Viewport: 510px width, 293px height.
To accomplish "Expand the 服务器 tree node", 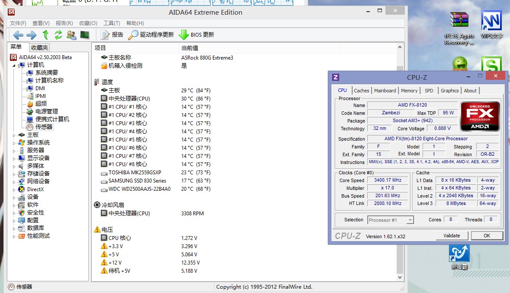I will click(14, 151).
